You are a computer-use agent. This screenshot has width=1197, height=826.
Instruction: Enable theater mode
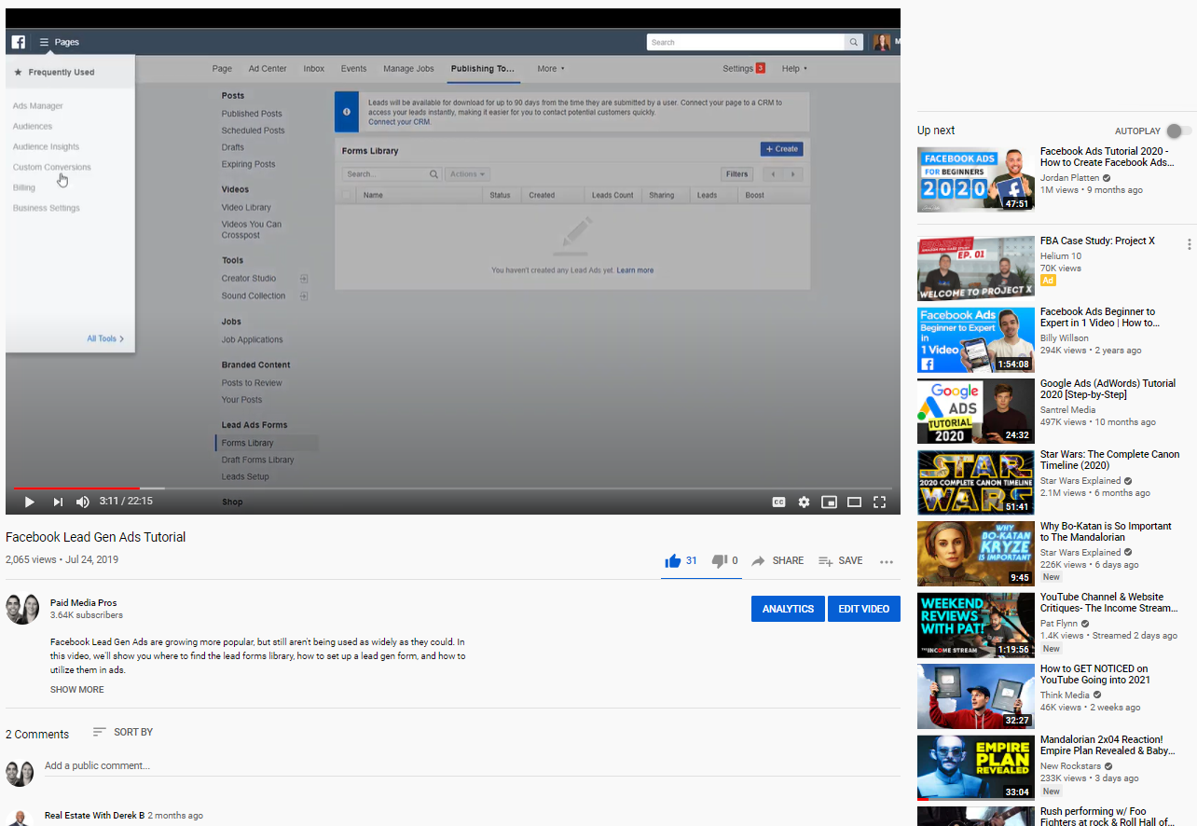point(854,502)
